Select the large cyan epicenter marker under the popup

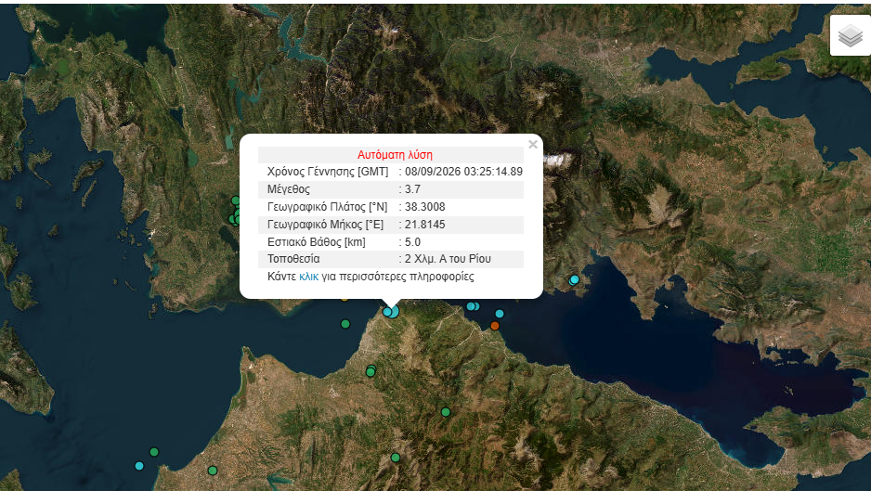(394, 311)
